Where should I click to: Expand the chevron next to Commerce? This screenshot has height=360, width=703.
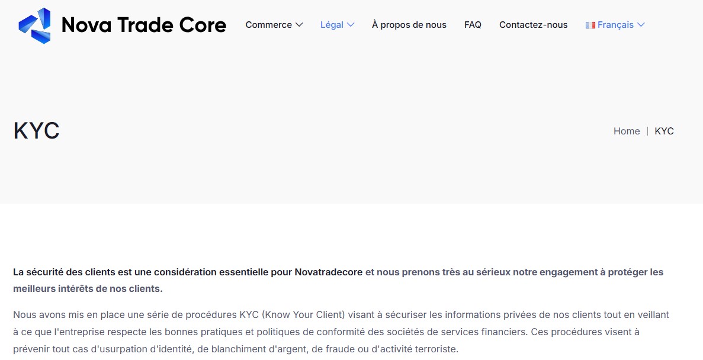[x=299, y=25]
